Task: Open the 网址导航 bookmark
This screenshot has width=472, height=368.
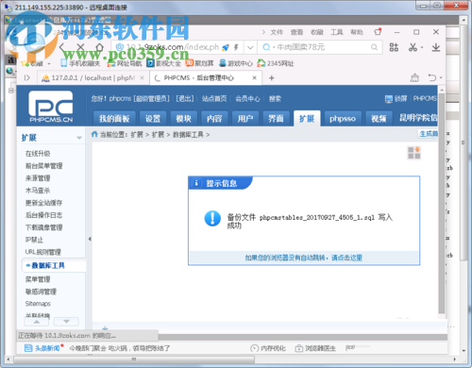Action: (125, 63)
